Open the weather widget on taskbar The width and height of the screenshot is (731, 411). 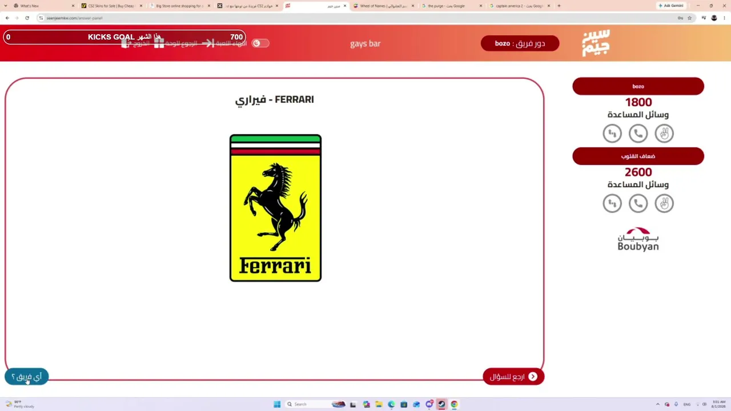pyautogui.click(x=20, y=404)
